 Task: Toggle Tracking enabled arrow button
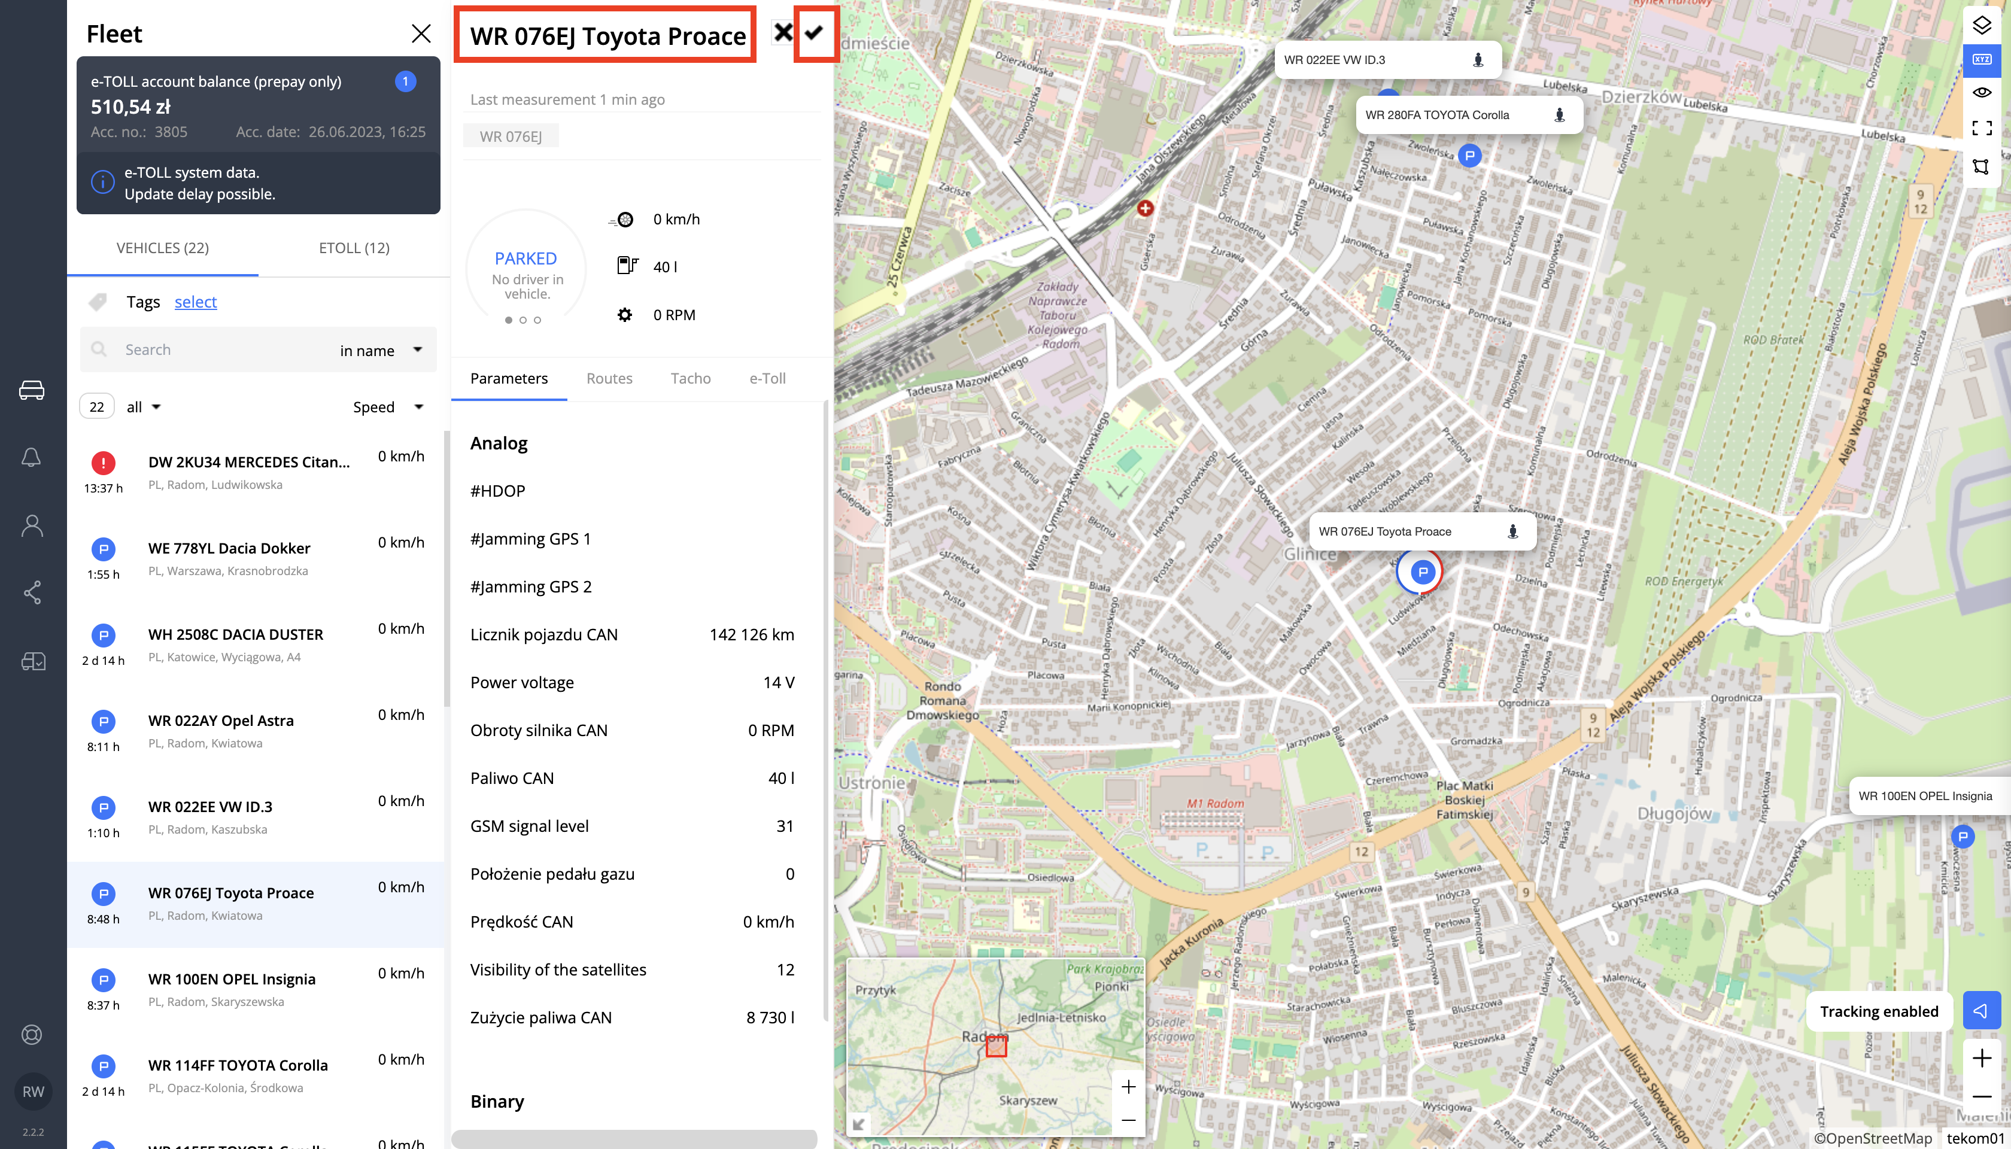pyautogui.click(x=1982, y=1011)
